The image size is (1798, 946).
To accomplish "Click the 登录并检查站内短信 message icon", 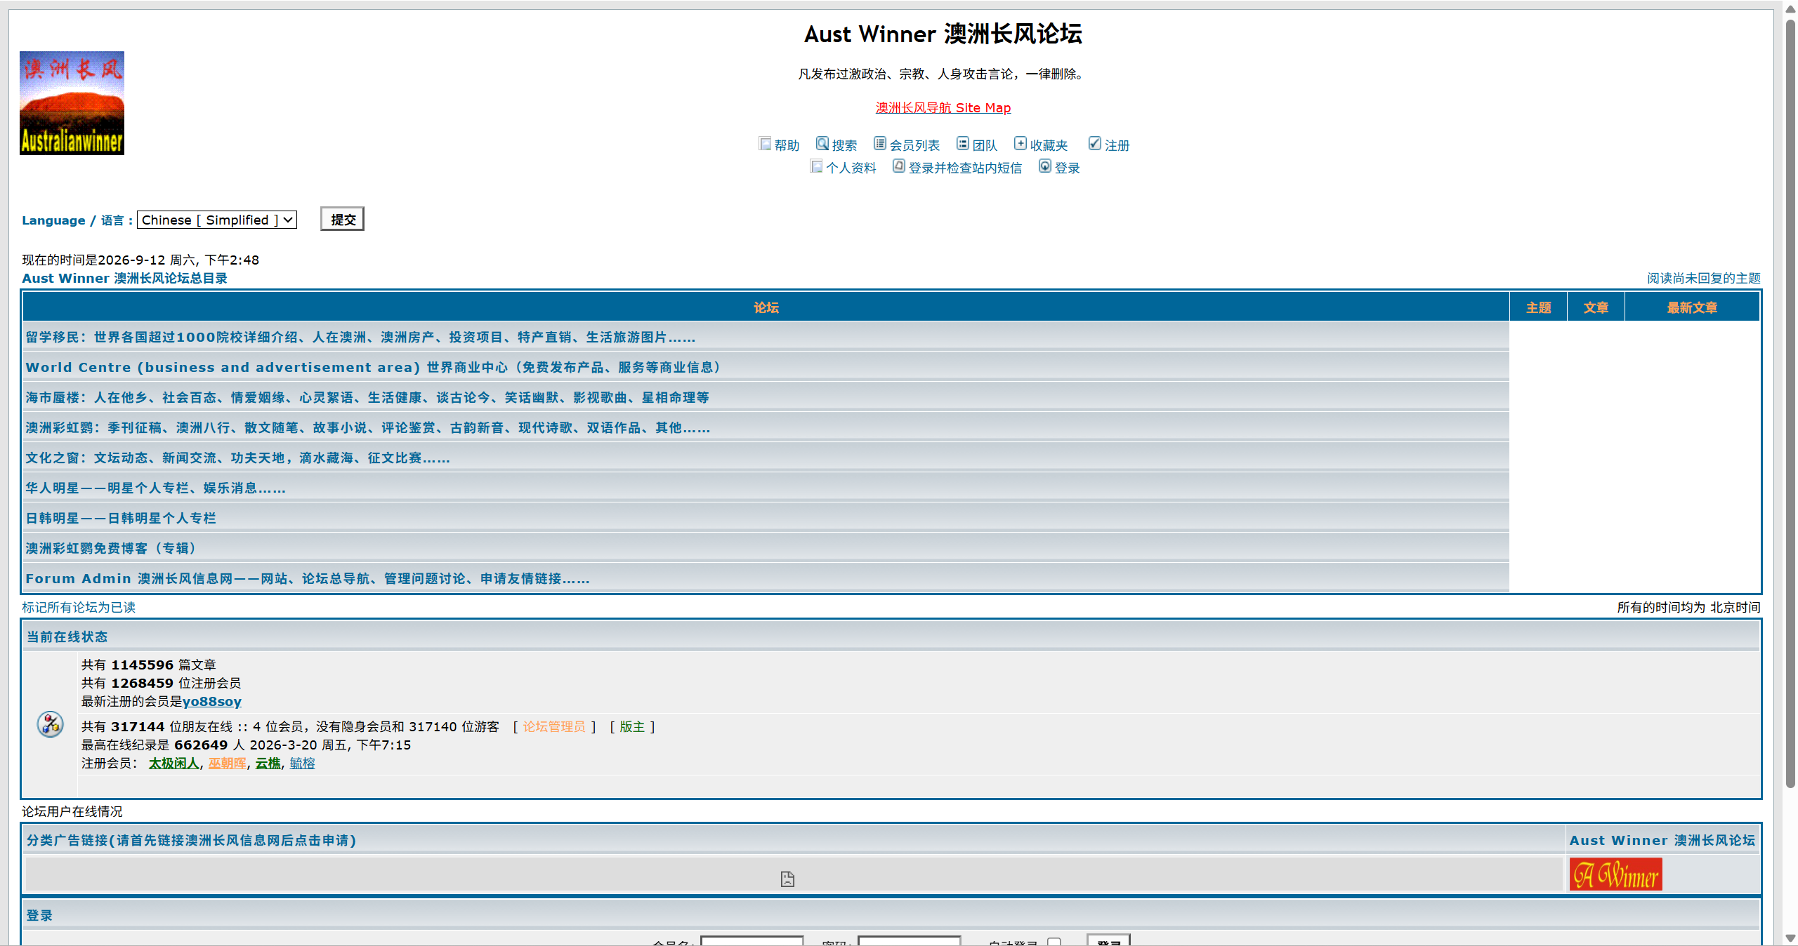I will 899,166.
